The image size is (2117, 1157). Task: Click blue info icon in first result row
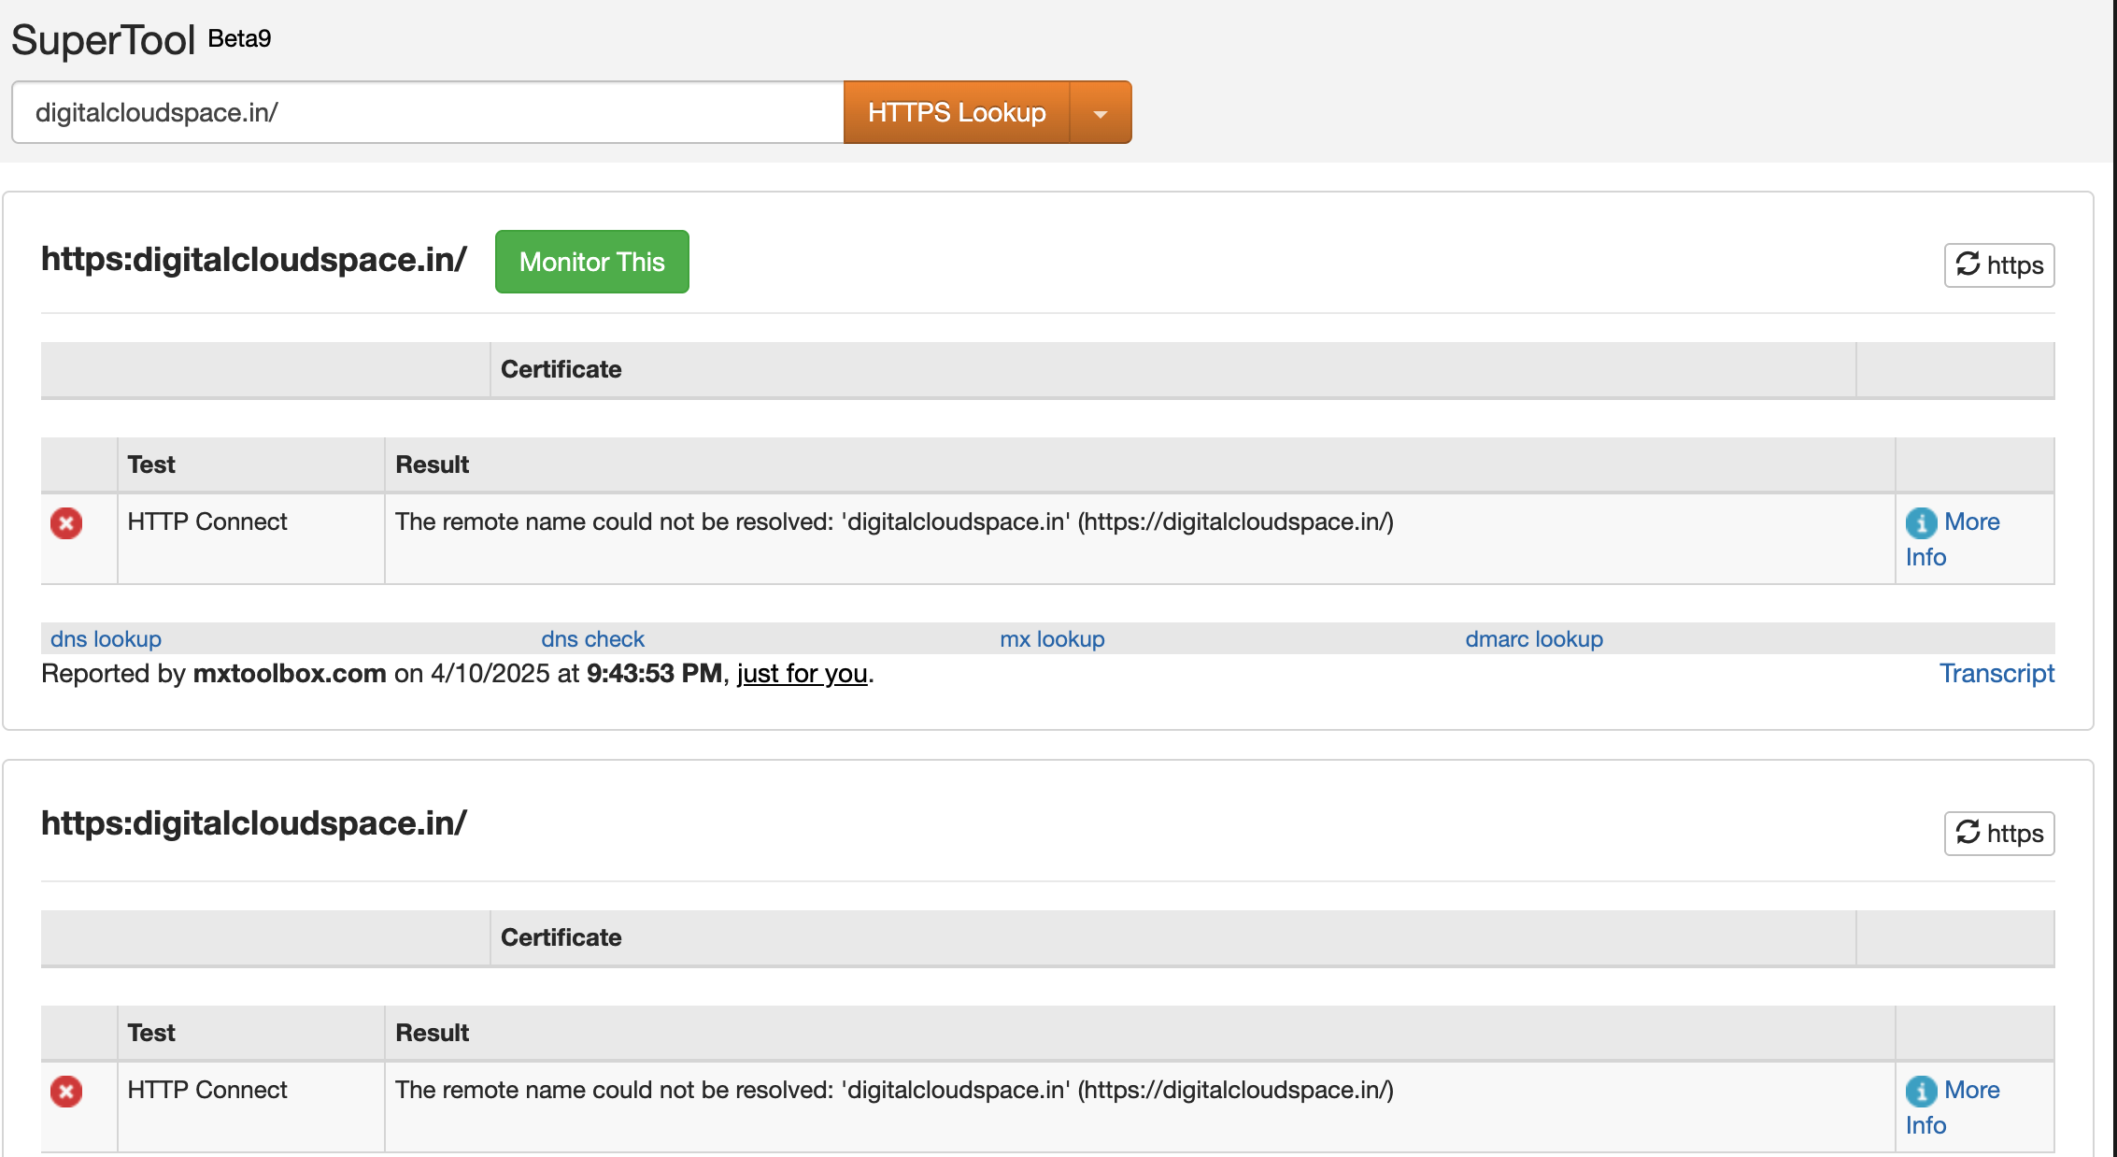pyautogui.click(x=1921, y=522)
